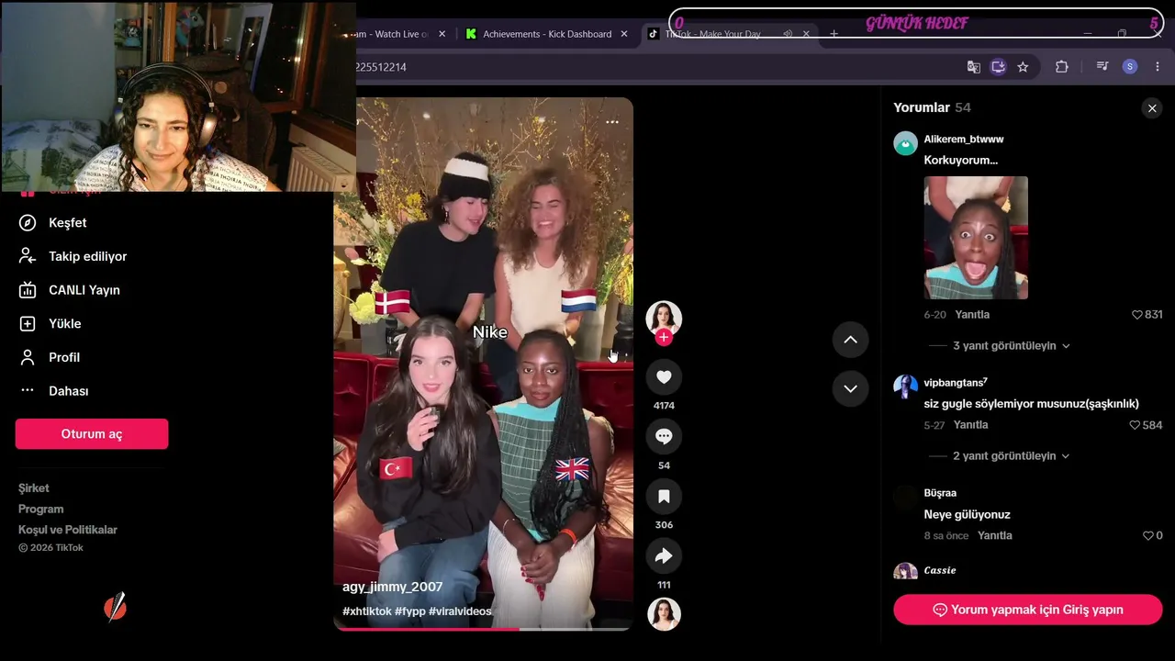Save the video with the bookmark icon
Image resolution: width=1175 pixels, height=661 pixels.
664,497
